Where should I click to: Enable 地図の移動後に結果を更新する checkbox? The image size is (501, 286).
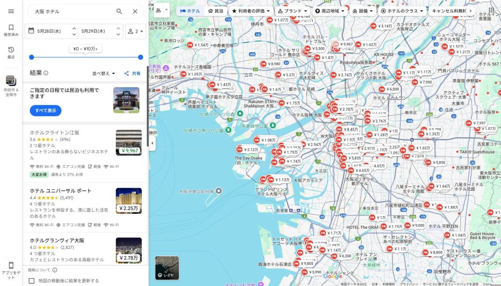(32, 281)
